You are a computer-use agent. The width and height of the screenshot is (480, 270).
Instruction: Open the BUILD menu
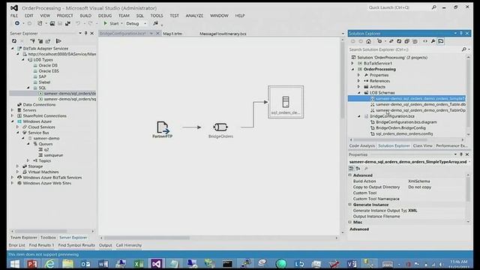[85, 16]
